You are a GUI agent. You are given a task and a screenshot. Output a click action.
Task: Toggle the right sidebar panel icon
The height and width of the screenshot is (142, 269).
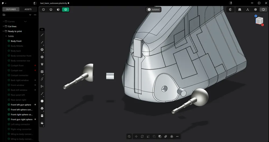tap(231, 3)
